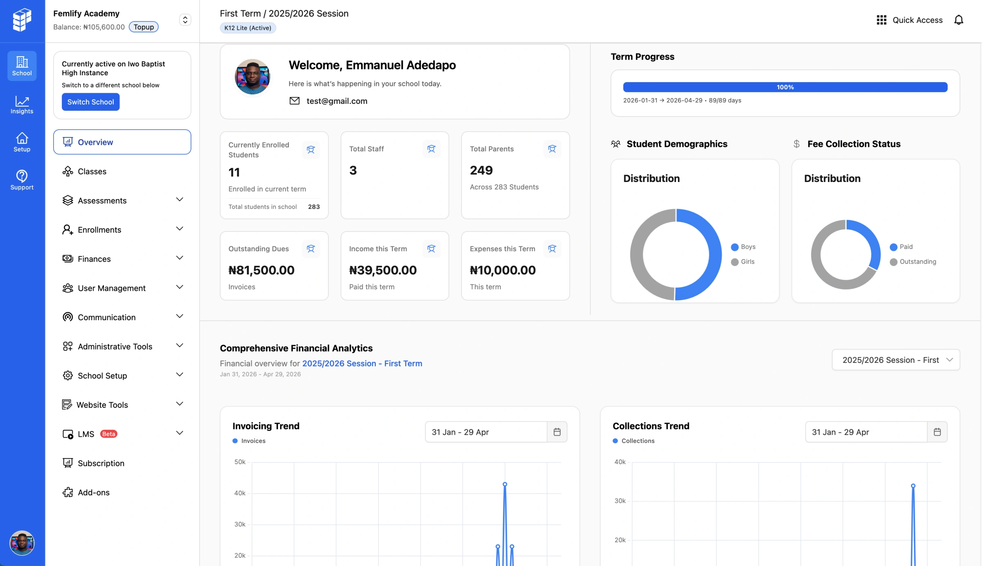Expand the LMS Beta chevron

click(x=179, y=433)
